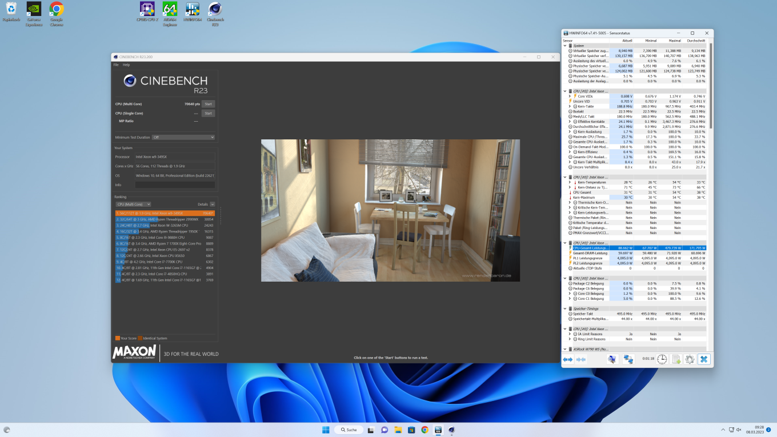777x437 pixels.
Task: Click the Windows Start button on taskbar
Action: pos(326,430)
